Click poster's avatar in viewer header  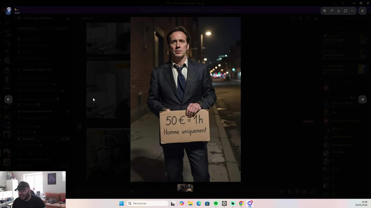(8, 11)
